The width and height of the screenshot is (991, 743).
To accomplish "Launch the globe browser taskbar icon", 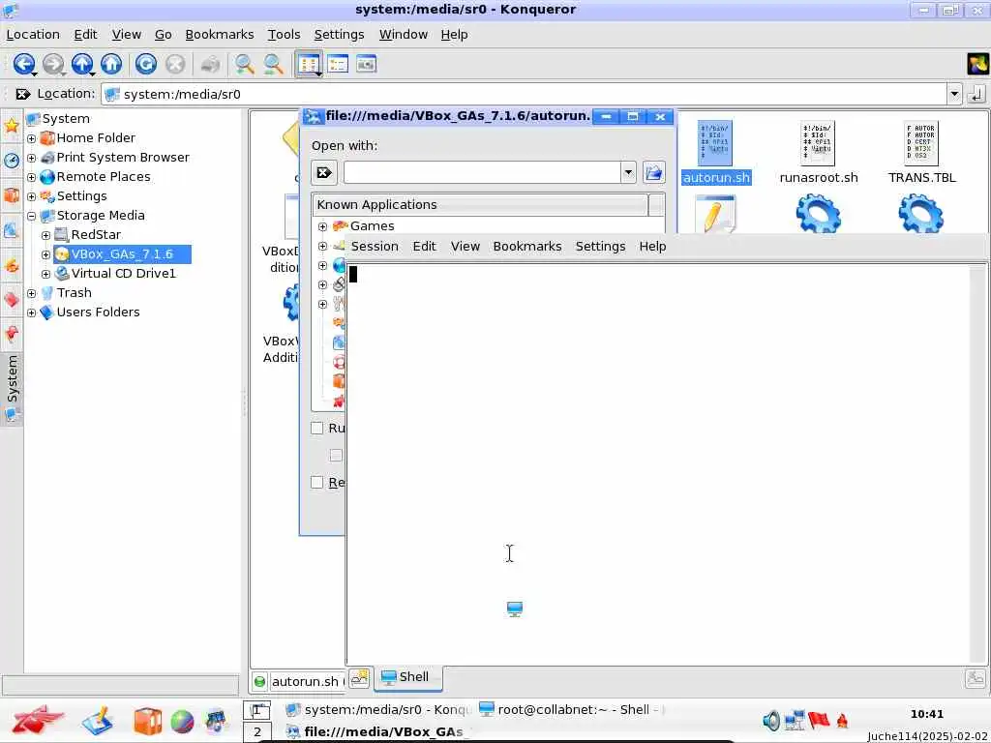I will [x=182, y=722].
